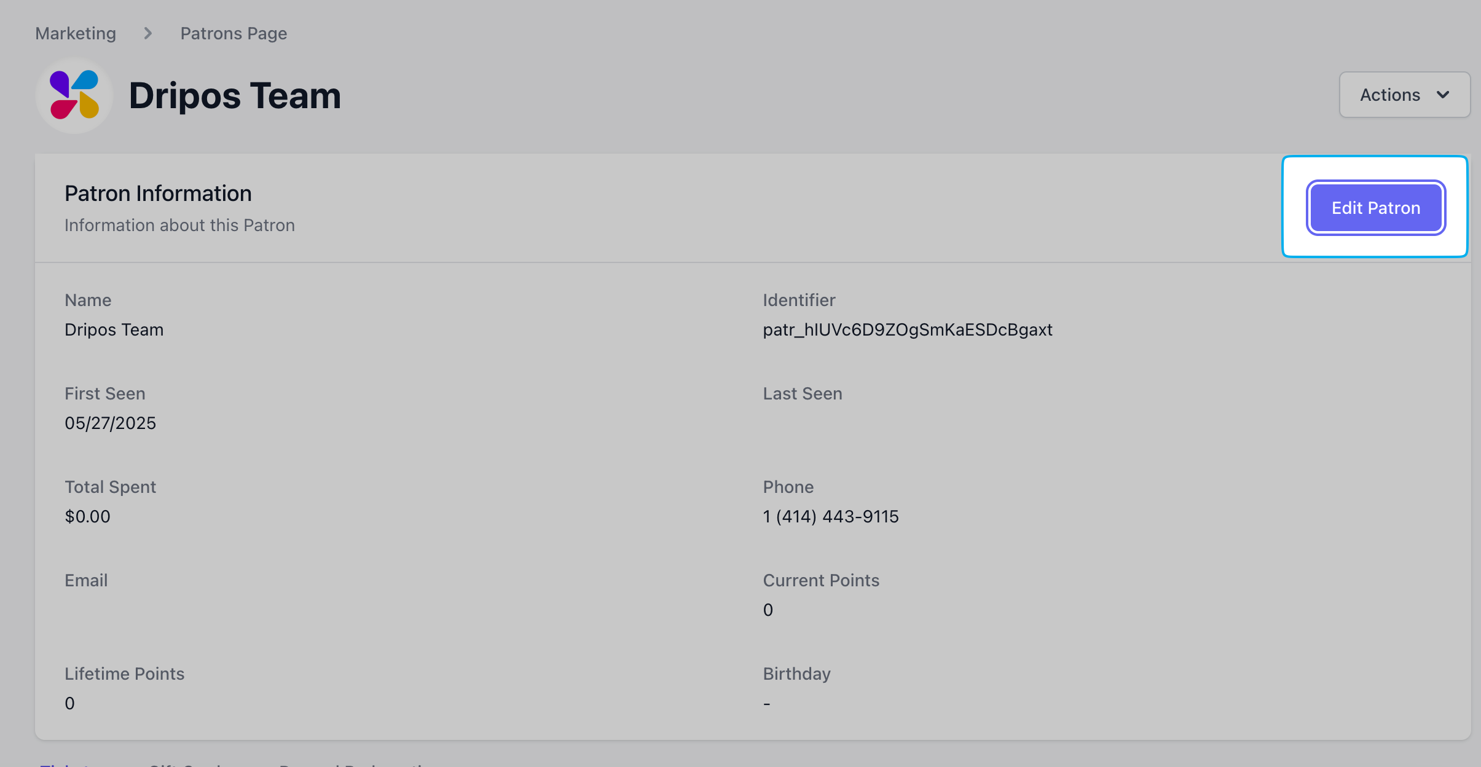Click the First Seen date 05/27/2025
Image resolution: width=1481 pixels, height=767 pixels.
(111, 423)
